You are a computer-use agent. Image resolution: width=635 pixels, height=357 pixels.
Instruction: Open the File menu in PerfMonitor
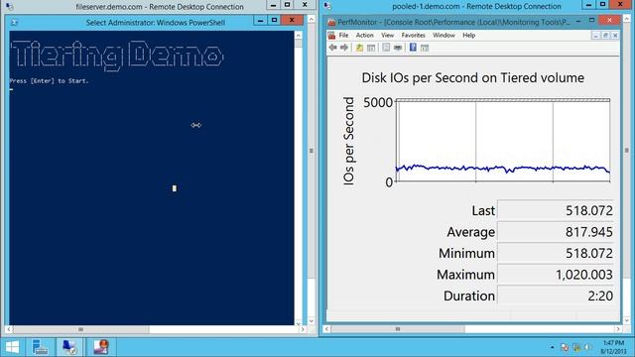point(343,36)
